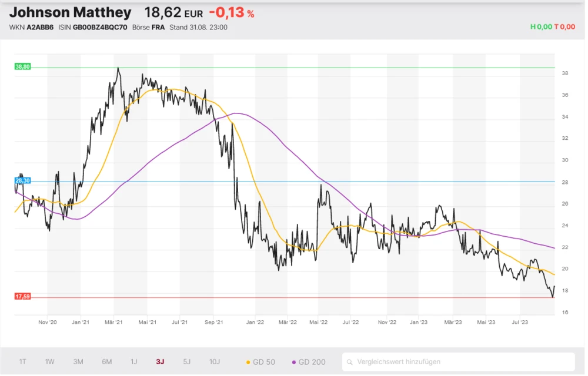Show the 3M chart period
588x376 pixels.
(78, 362)
